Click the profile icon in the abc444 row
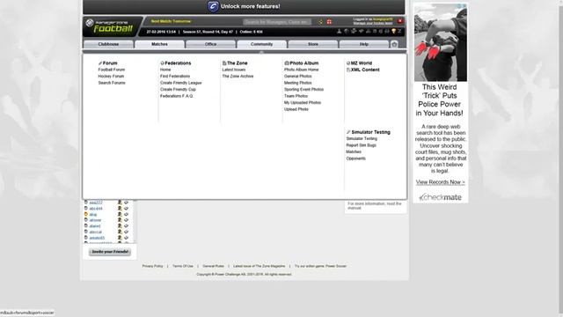Screen dimensions: 563x317 click(120, 209)
